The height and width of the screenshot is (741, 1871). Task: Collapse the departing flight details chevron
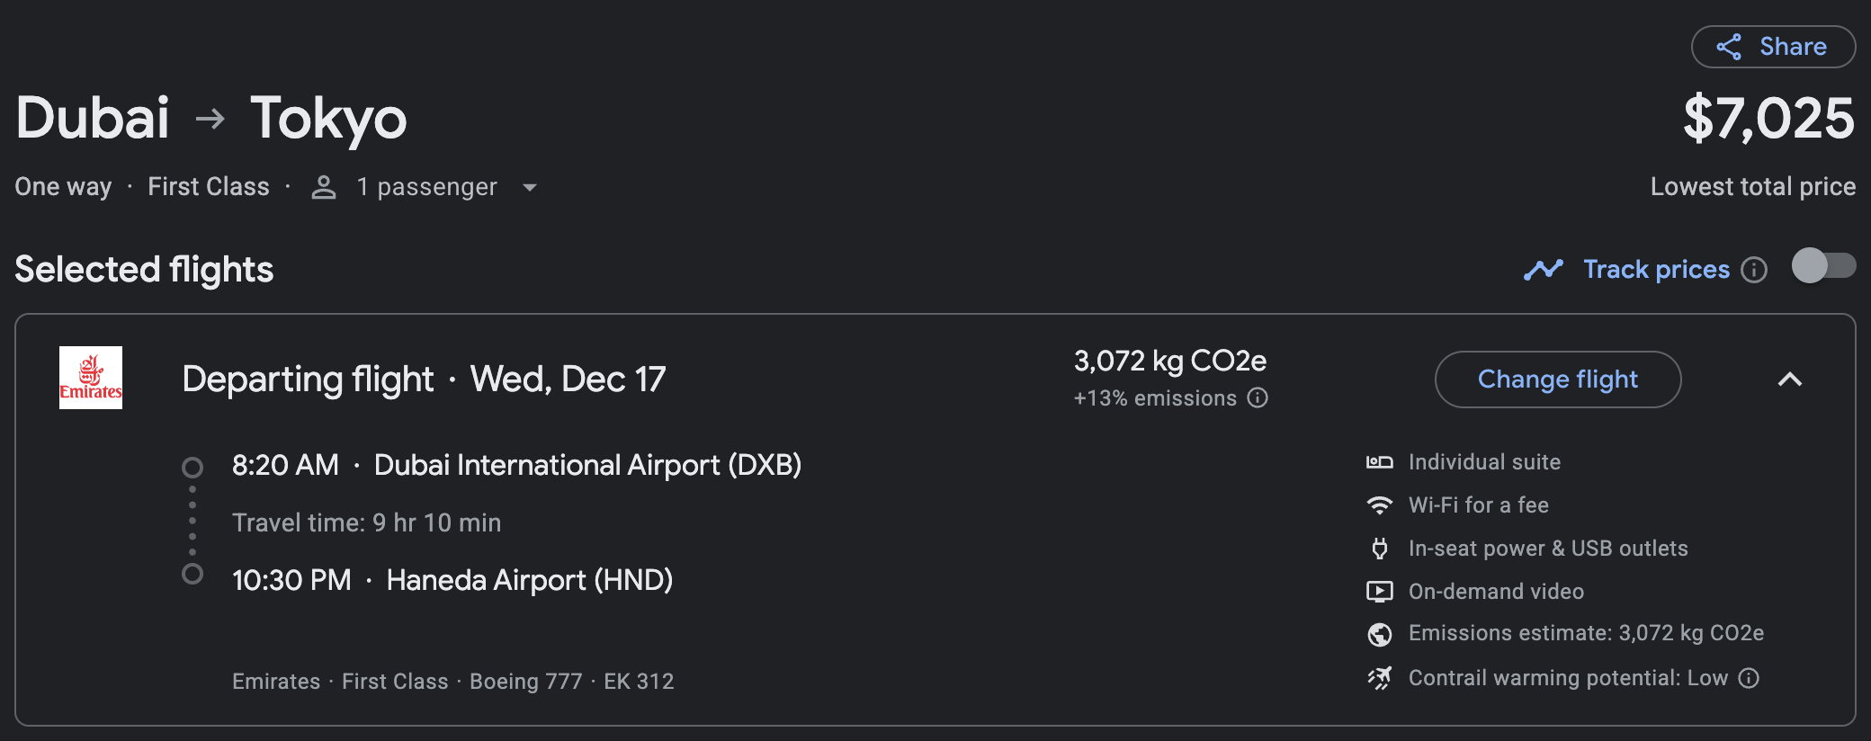[x=1790, y=379]
